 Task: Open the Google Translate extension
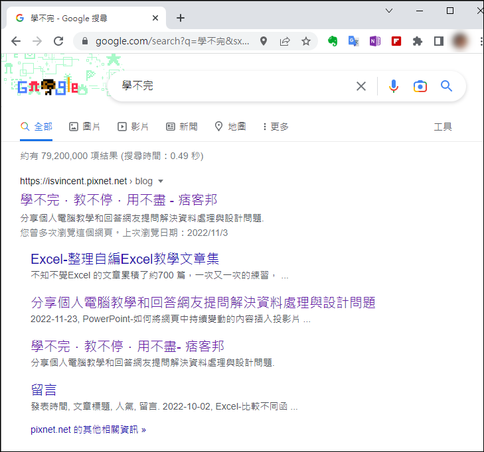tap(353, 41)
